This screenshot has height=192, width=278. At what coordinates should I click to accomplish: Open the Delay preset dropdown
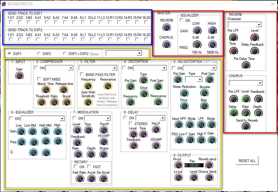click(151, 118)
